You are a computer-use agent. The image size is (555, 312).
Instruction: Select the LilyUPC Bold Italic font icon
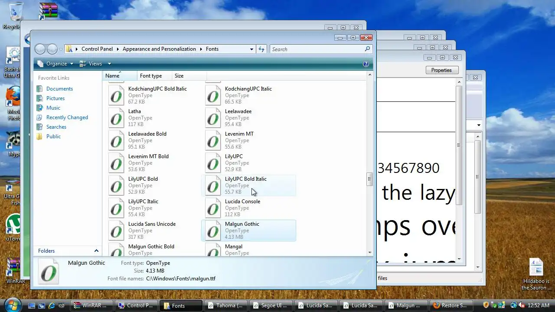[213, 185]
